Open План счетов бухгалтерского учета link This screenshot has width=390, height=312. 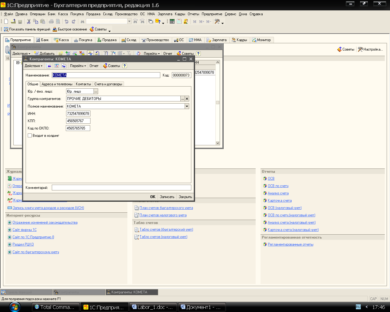(166, 208)
